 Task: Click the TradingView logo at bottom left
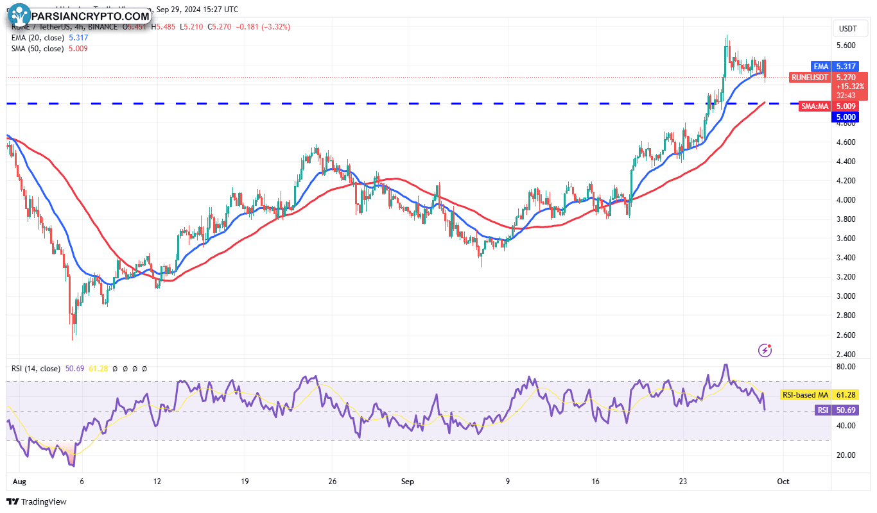[x=37, y=501]
